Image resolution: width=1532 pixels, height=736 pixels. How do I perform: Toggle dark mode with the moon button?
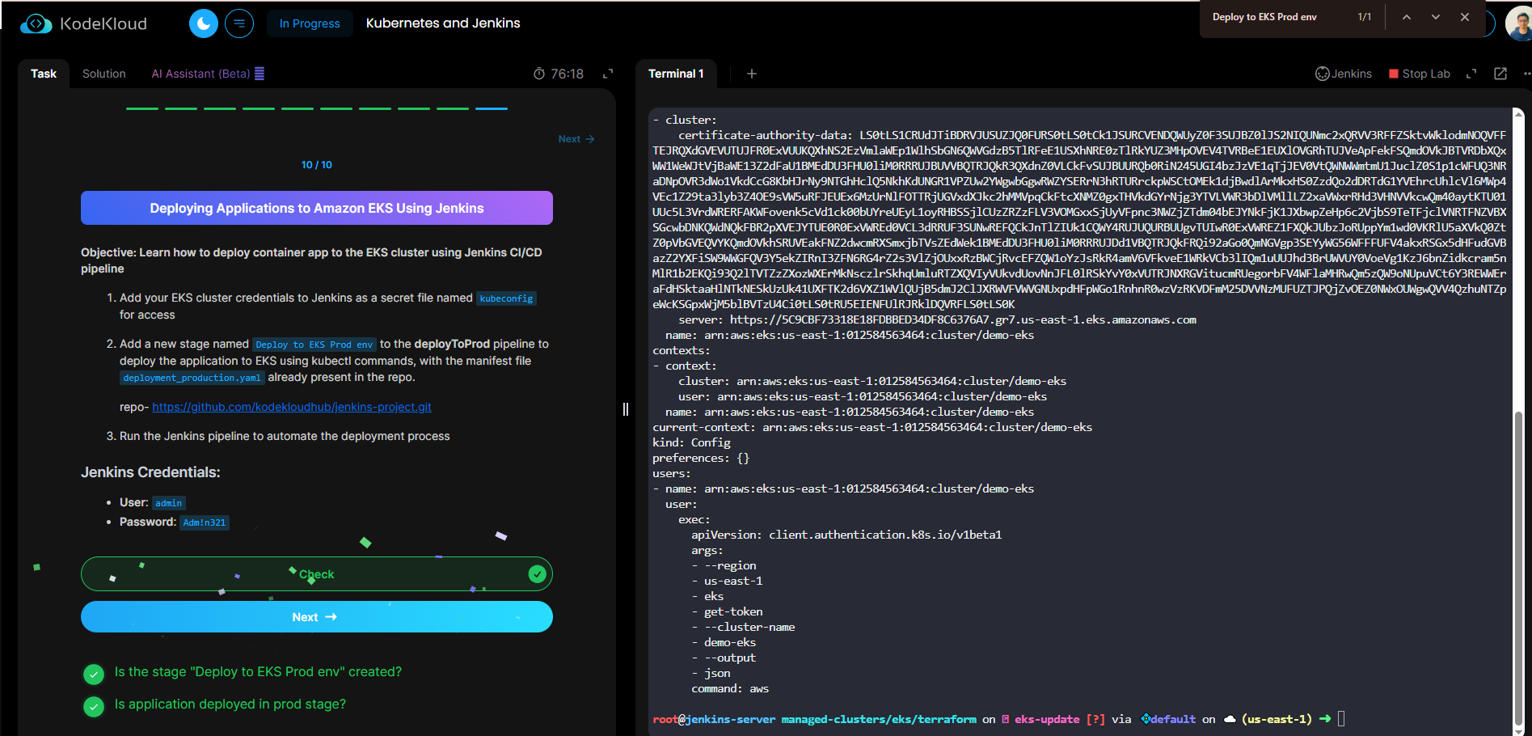pyautogui.click(x=204, y=23)
